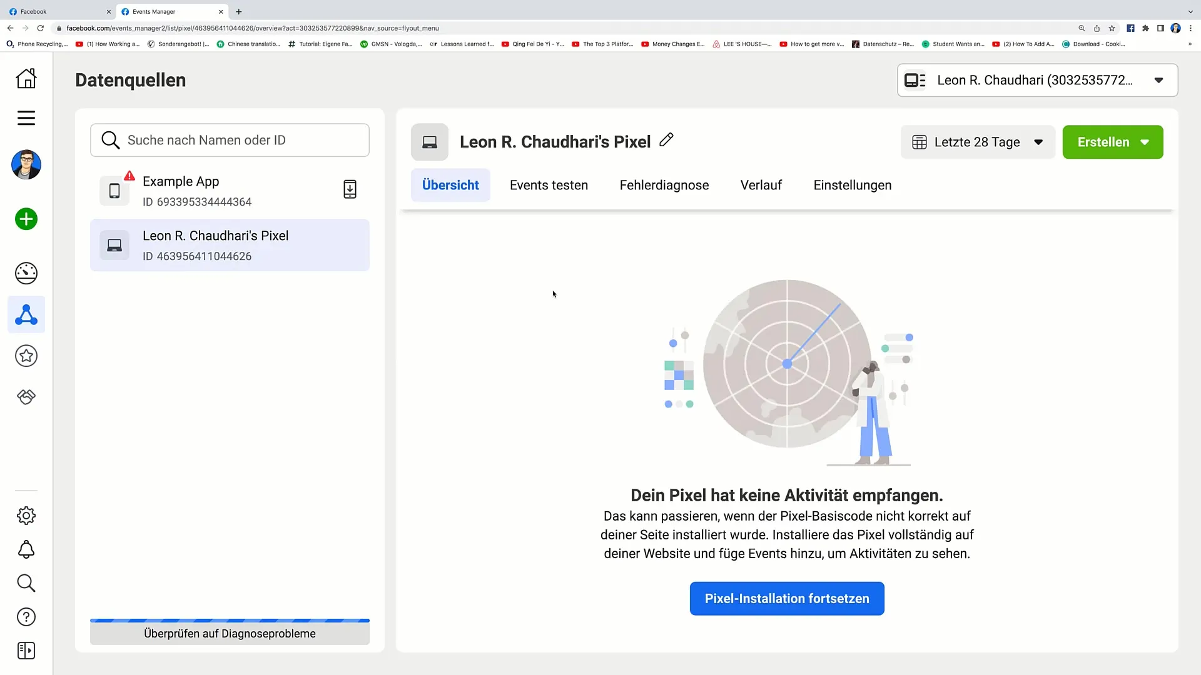The height and width of the screenshot is (675, 1201).
Task: Select the search magnifier icon in sidebar
Action: (x=26, y=582)
